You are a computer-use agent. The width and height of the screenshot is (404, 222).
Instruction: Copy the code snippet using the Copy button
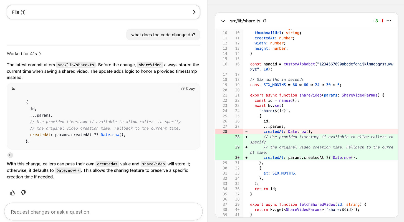coord(188,89)
